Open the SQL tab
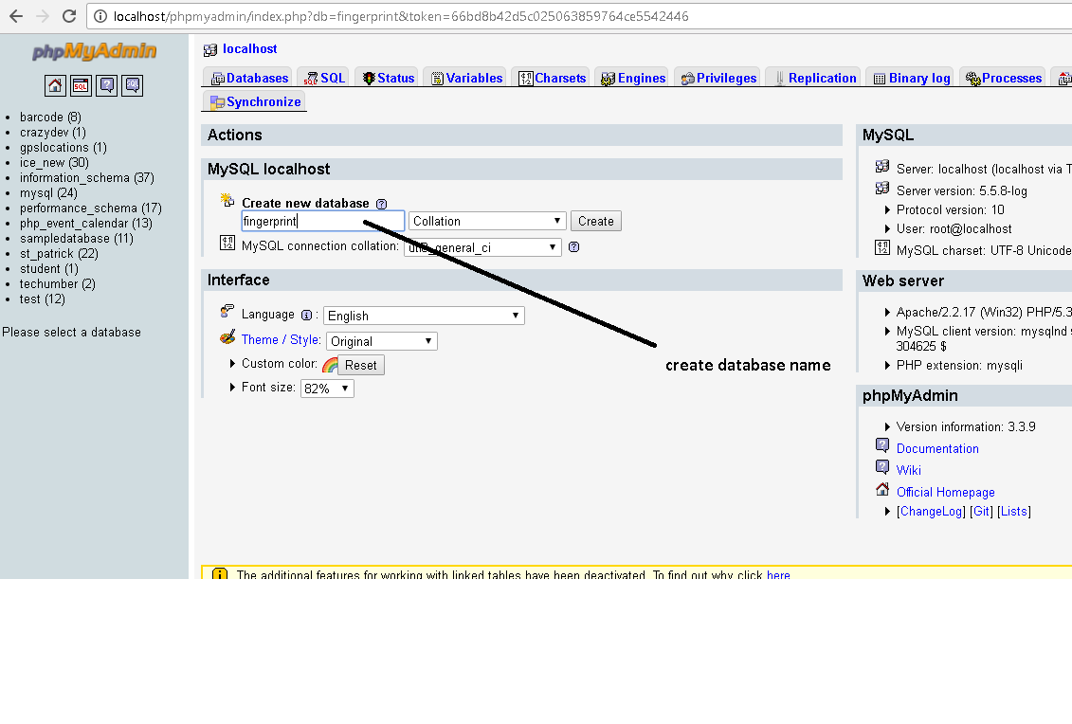 (325, 78)
